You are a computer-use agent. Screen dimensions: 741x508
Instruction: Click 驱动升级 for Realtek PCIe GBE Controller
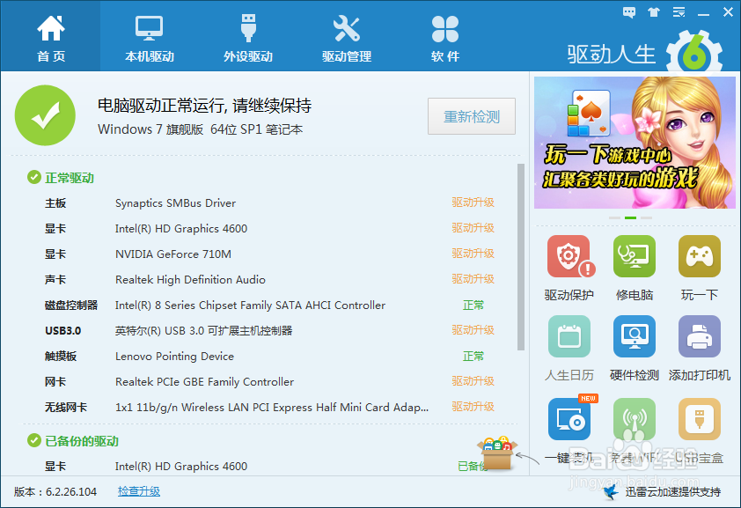tap(473, 381)
